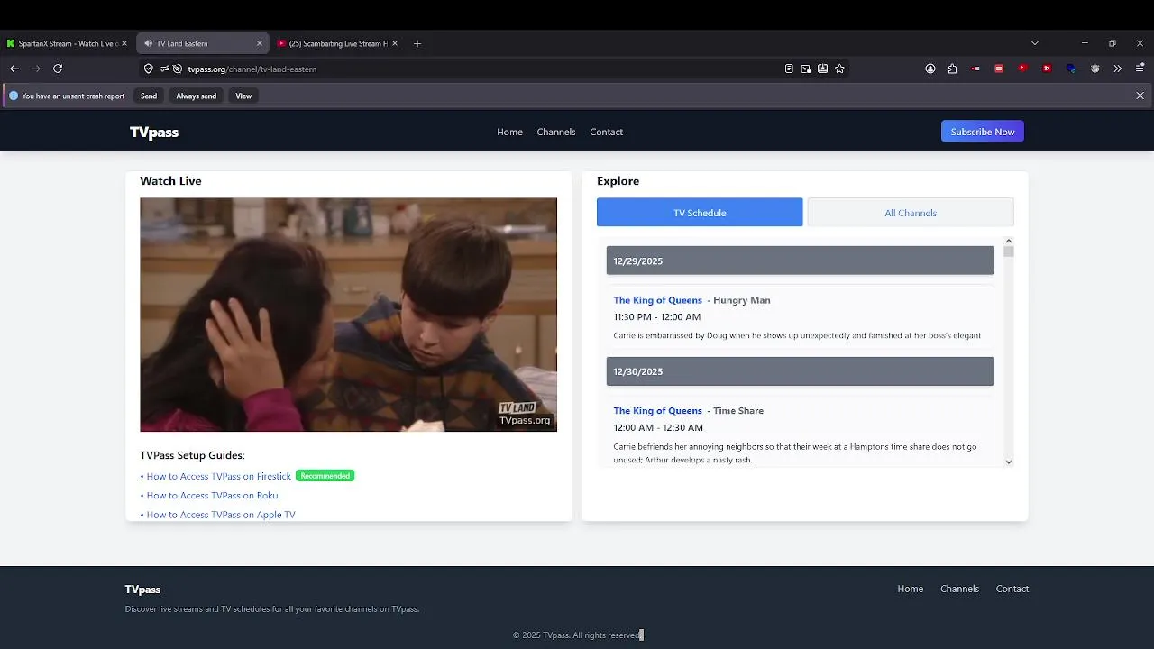Open How to Access TVPass on Apple TV
Screen dimensions: 1154x649
(x=221, y=515)
